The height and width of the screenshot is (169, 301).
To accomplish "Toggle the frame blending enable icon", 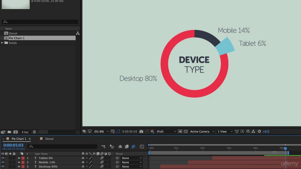I will click(127, 146).
